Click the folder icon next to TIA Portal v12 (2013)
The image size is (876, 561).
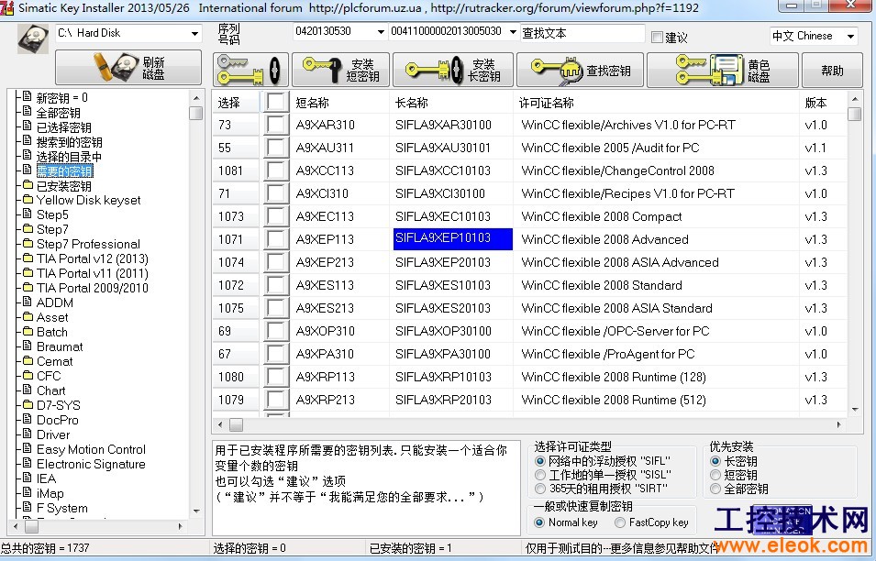coord(28,258)
